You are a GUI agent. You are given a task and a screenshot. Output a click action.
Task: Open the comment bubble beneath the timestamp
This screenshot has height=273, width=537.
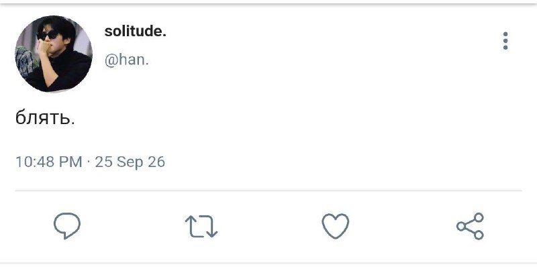67,226
